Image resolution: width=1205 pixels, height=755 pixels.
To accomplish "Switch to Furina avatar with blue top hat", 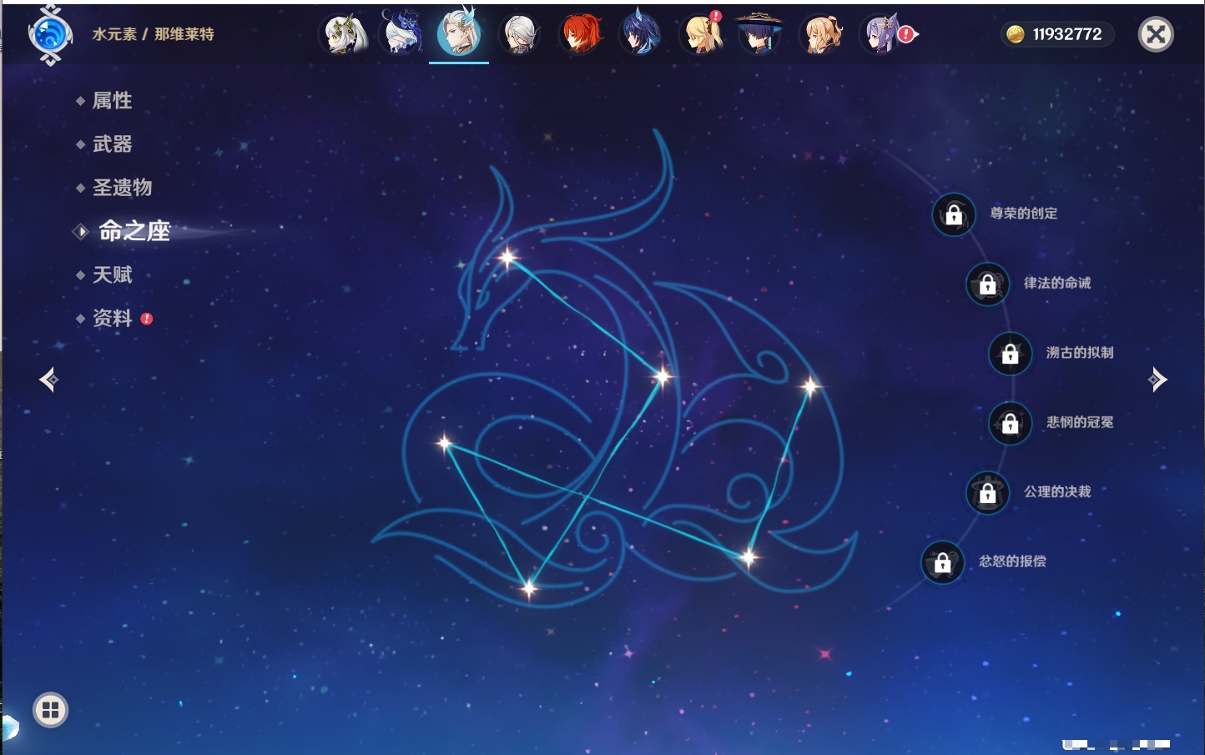I will (x=402, y=33).
